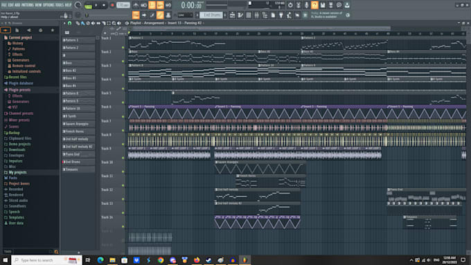
Task: Open the EDIT menu
Action: click(10, 5)
